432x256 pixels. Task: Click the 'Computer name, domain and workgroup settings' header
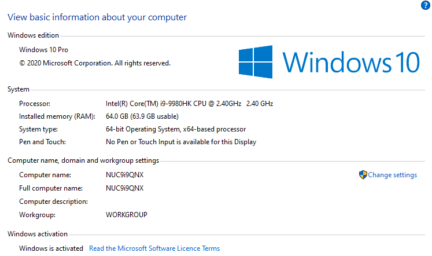[83, 160]
